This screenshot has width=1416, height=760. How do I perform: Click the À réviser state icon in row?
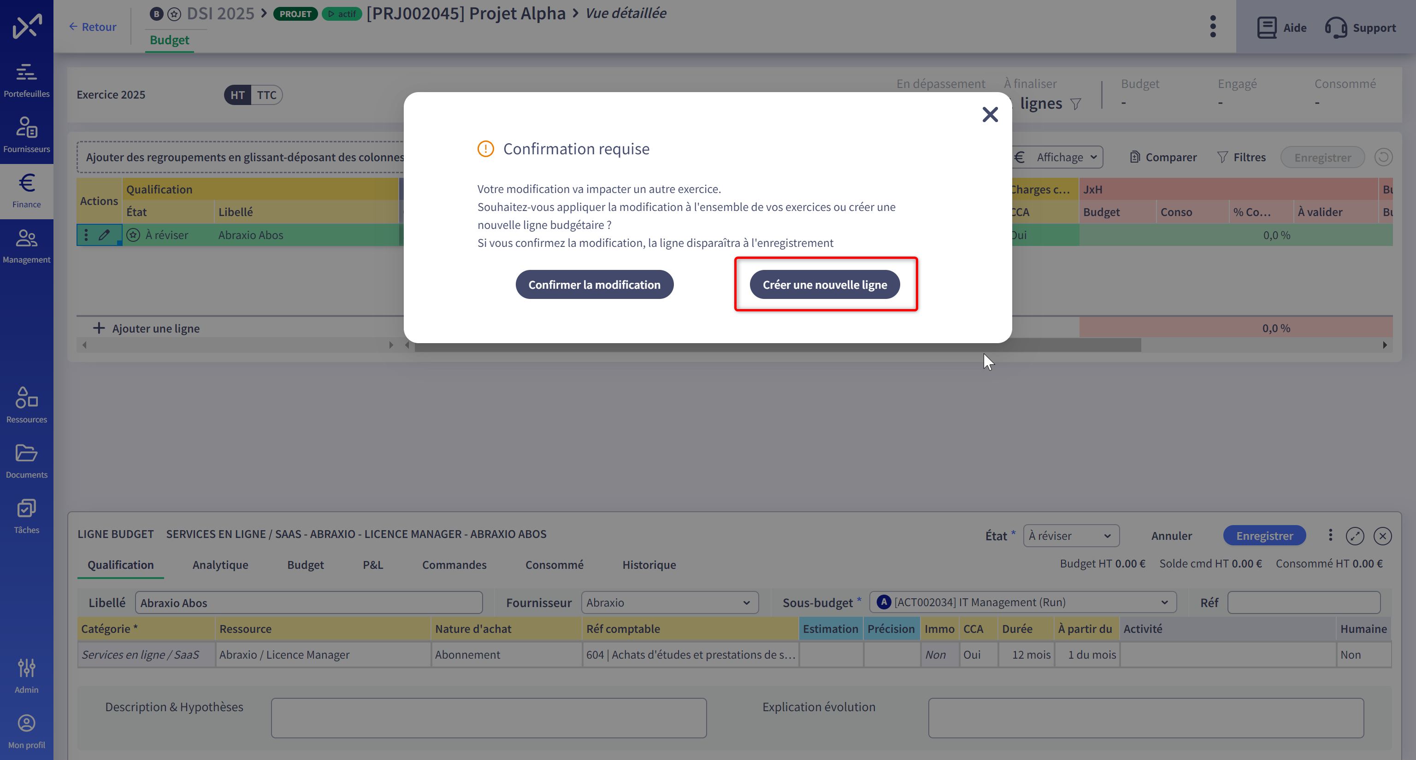coord(133,235)
